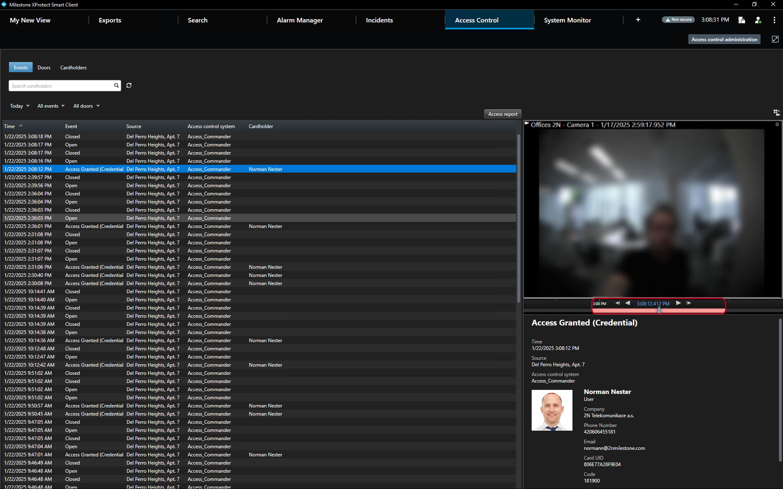Sort by the Cardholder column header
The image size is (783, 489).
pos(261,126)
